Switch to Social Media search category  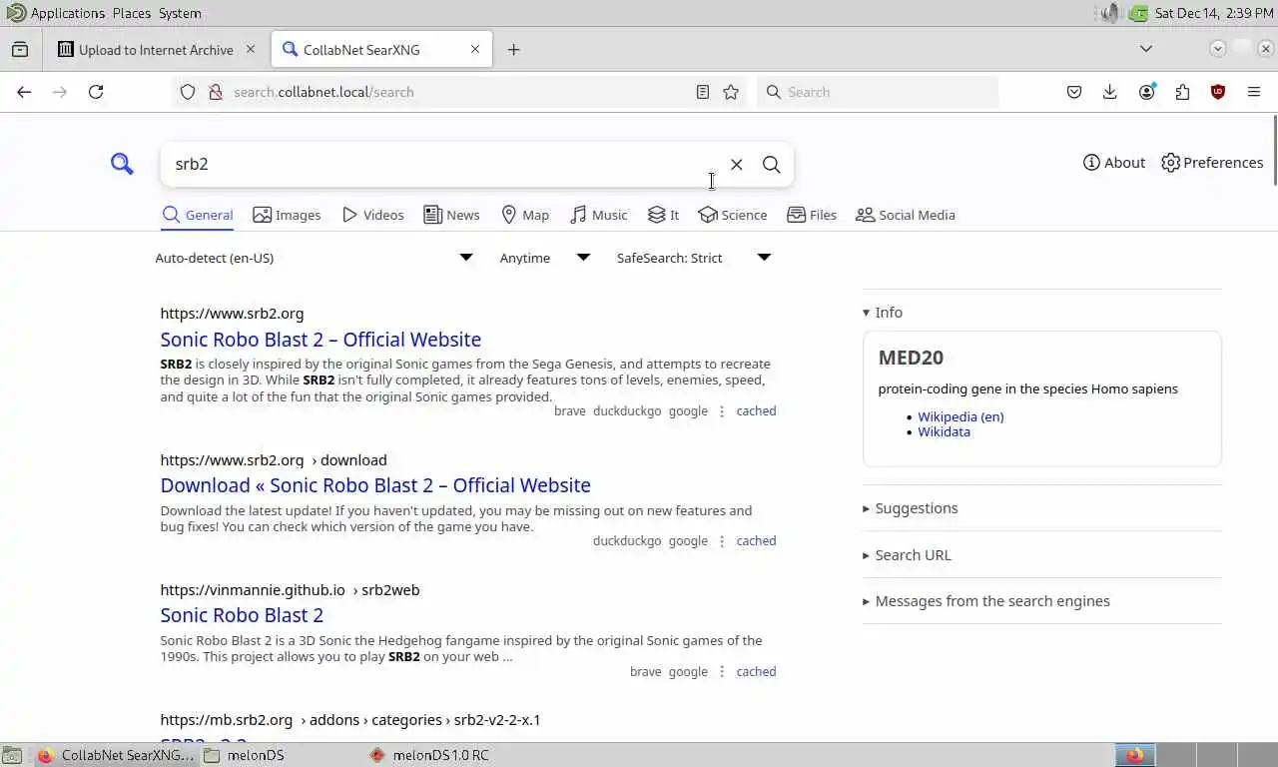(906, 215)
